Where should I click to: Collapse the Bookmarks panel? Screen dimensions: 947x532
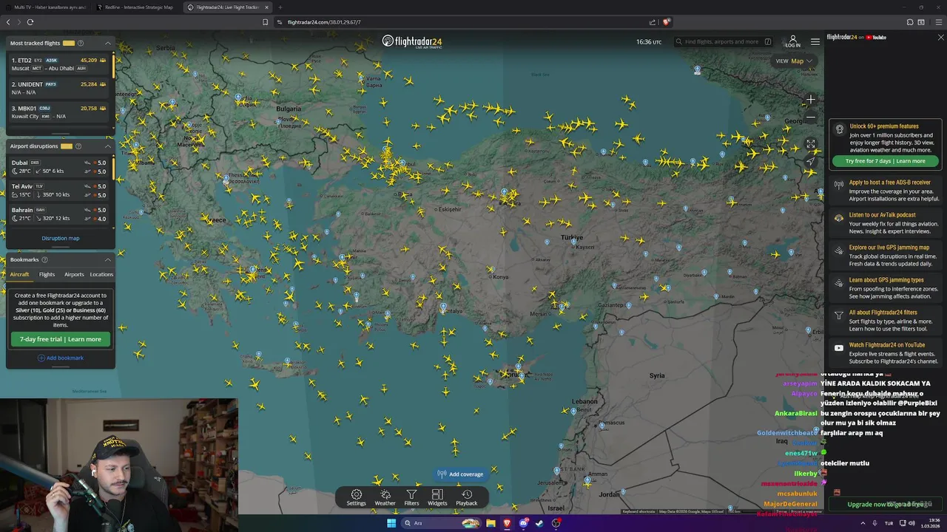click(107, 259)
